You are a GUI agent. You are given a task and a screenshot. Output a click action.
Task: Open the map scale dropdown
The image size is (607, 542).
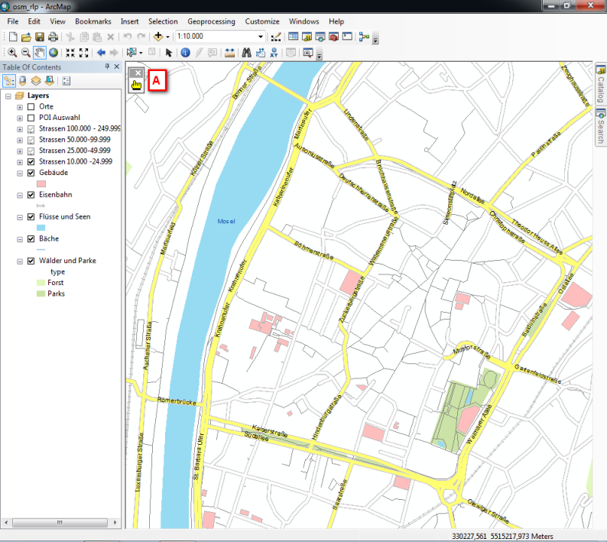click(260, 37)
